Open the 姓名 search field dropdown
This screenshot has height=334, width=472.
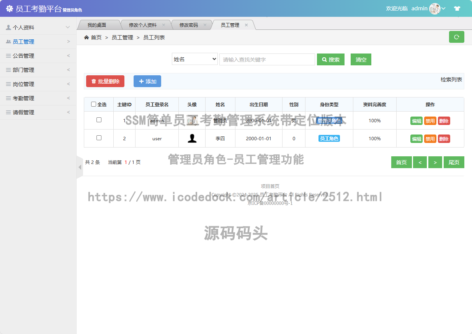(195, 59)
